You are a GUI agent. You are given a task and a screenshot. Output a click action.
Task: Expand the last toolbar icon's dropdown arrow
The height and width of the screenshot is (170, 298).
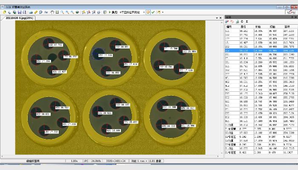click(x=163, y=12)
